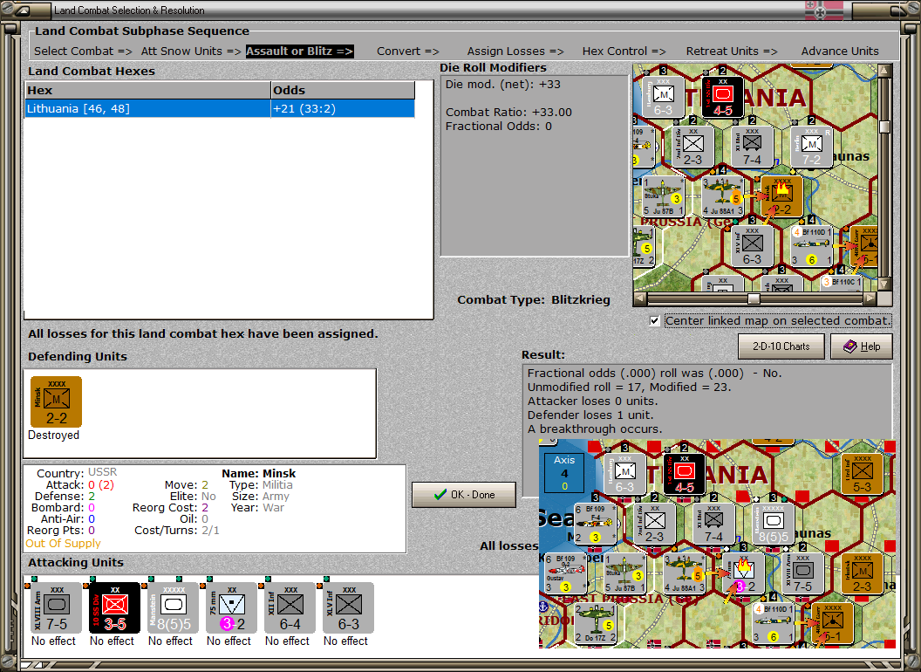Click the Combat Ratio: +33.00 line
921x672 pixels.
pyautogui.click(x=508, y=112)
